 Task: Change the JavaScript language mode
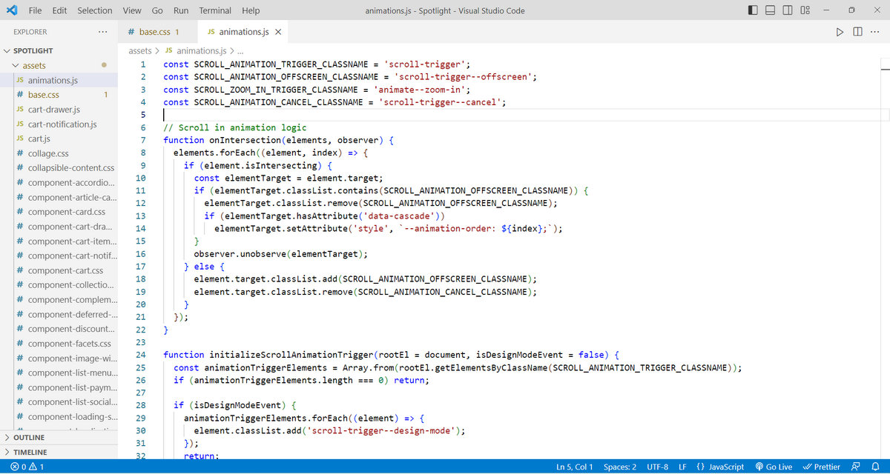coord(720,467)
